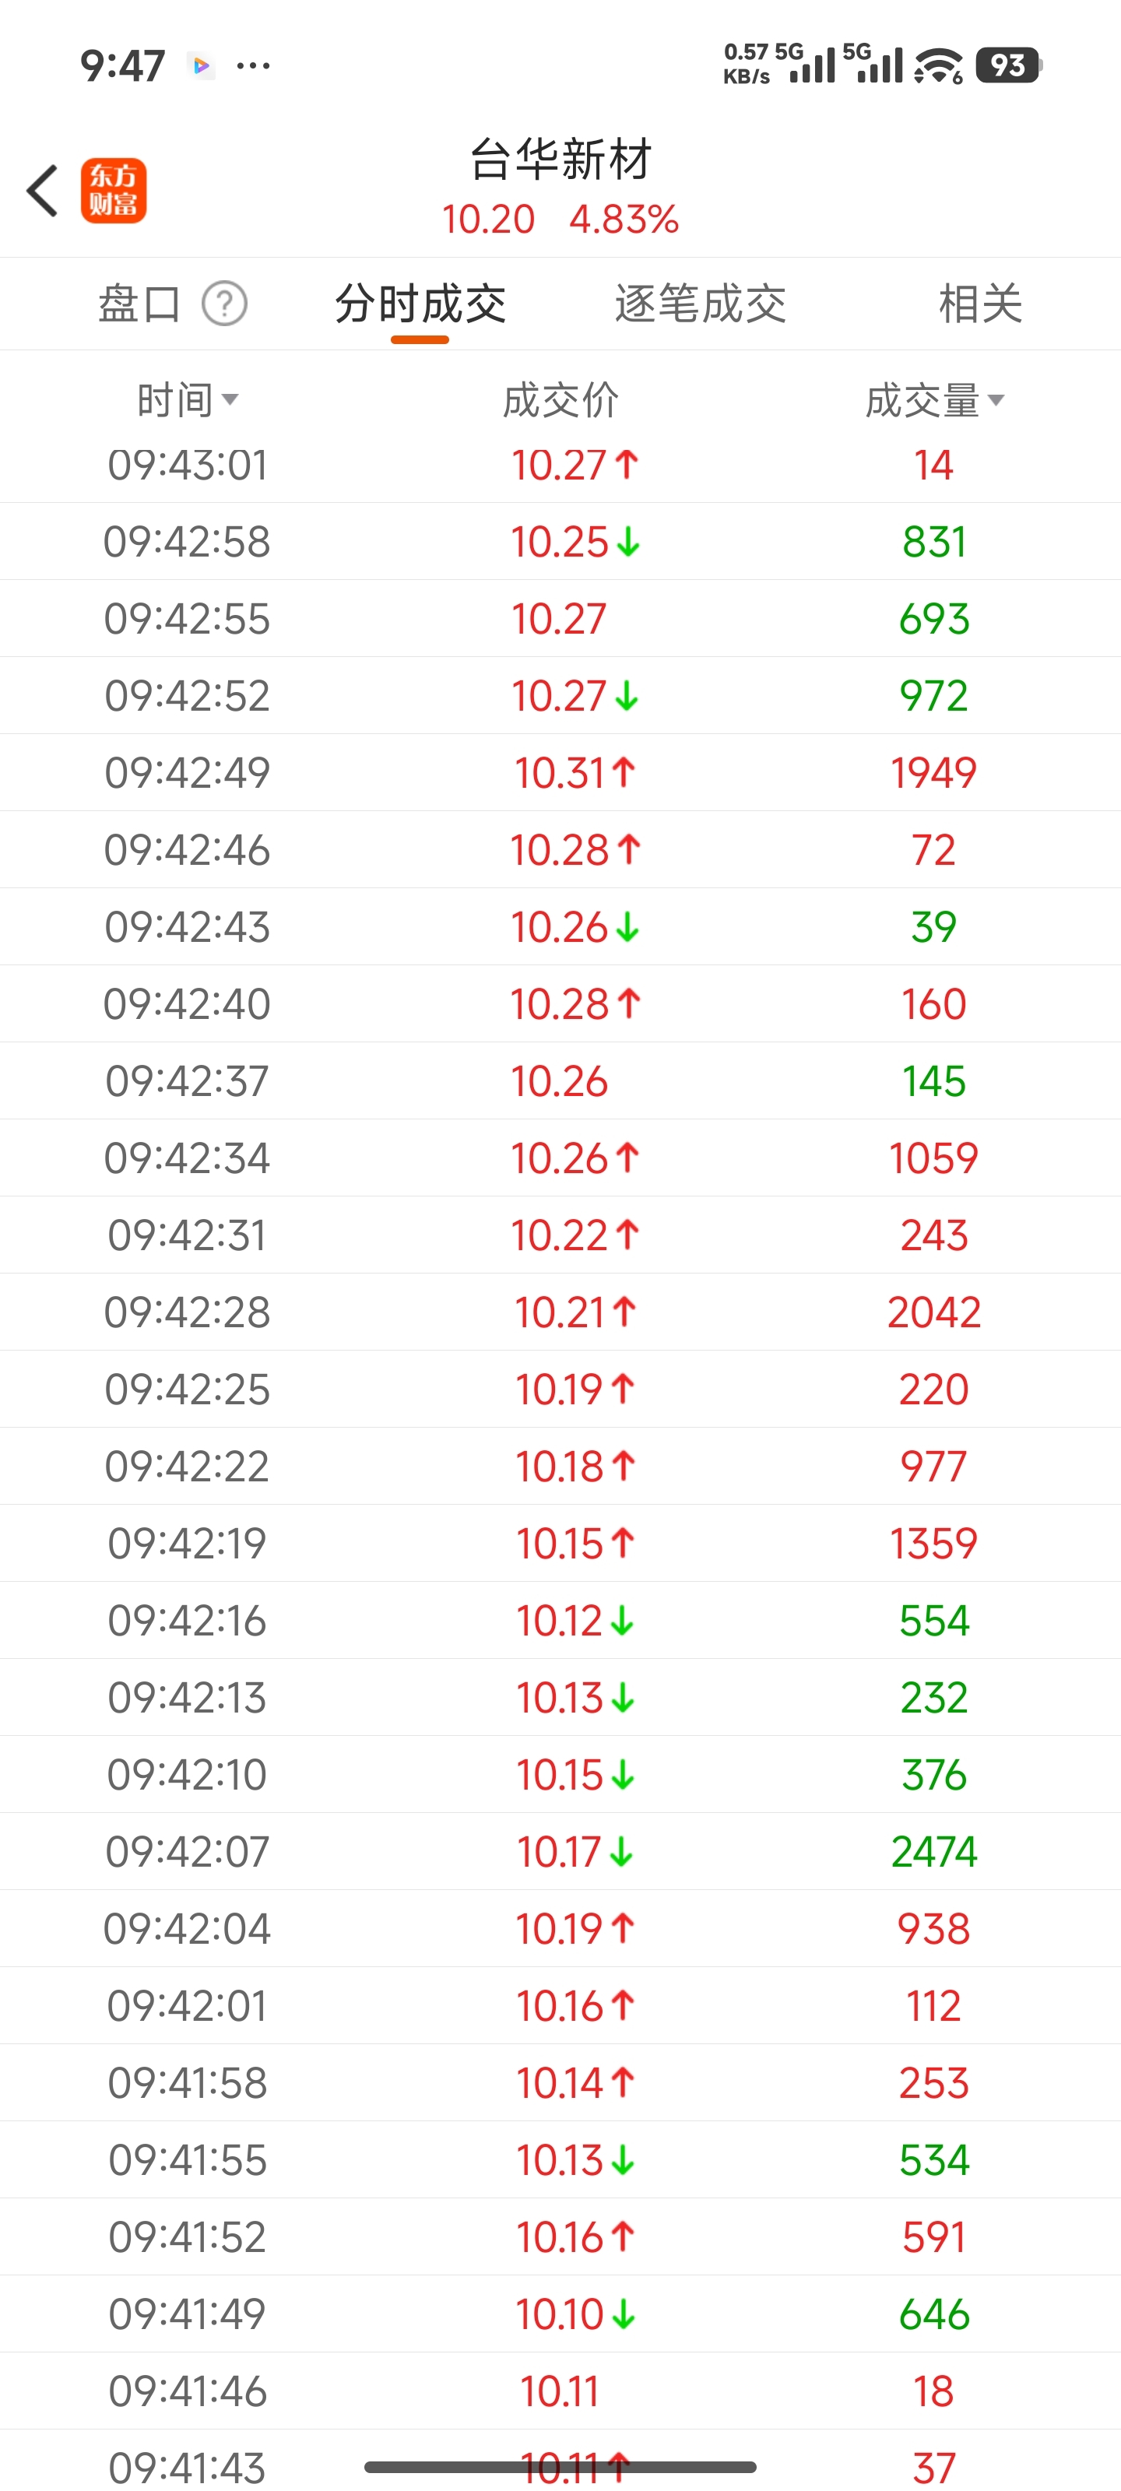This screenshot has height=2491, width=1121.
Task: Switch to the 盘口 tab
Action: tap(140, 304)
